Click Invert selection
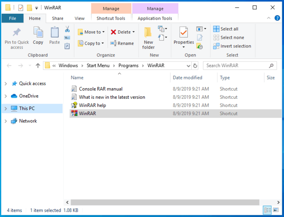 tap(232, 46)
